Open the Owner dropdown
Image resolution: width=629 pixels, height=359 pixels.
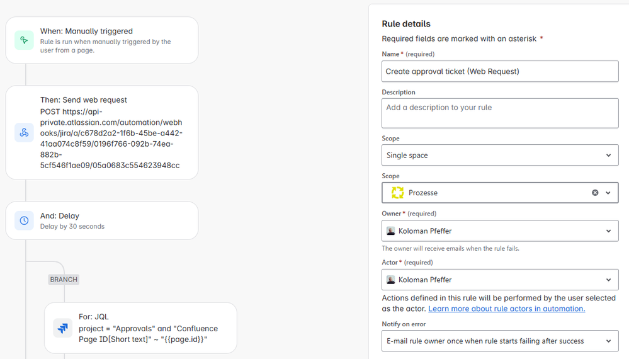[608, 231]
